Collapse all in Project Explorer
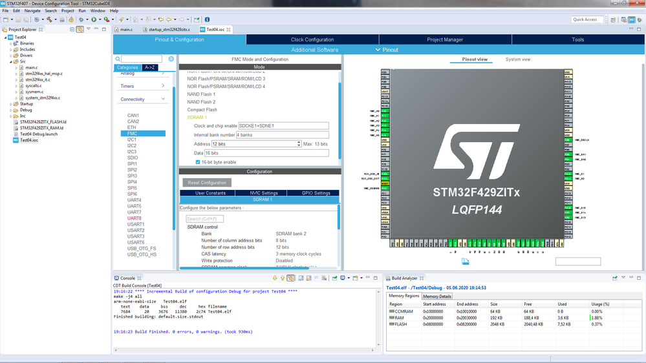The height and width of the screenshot is (363, 646). pyautogui.click(x=72, y=29)
